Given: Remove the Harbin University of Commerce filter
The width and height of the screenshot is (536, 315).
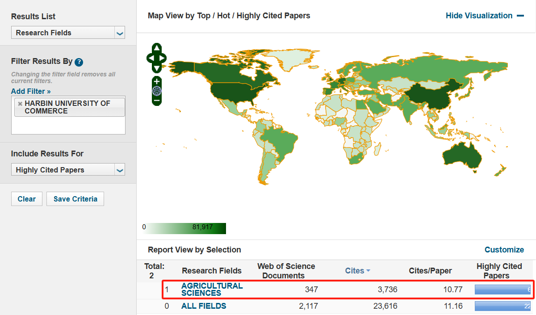Looking at the screenshot, I should pos(20,104).
